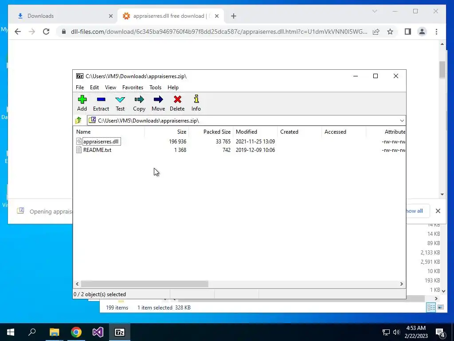The height and width of the screenshot is (341, 454).
Task: View site information via the lock icon
Action: coord(64,32)
